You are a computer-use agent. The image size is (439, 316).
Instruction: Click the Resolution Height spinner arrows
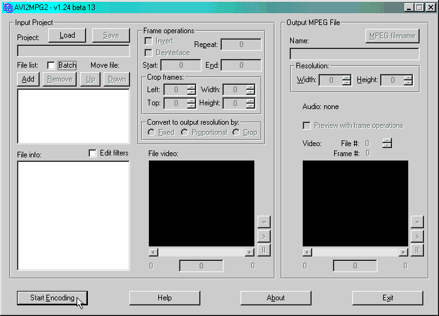pos(408,80)
